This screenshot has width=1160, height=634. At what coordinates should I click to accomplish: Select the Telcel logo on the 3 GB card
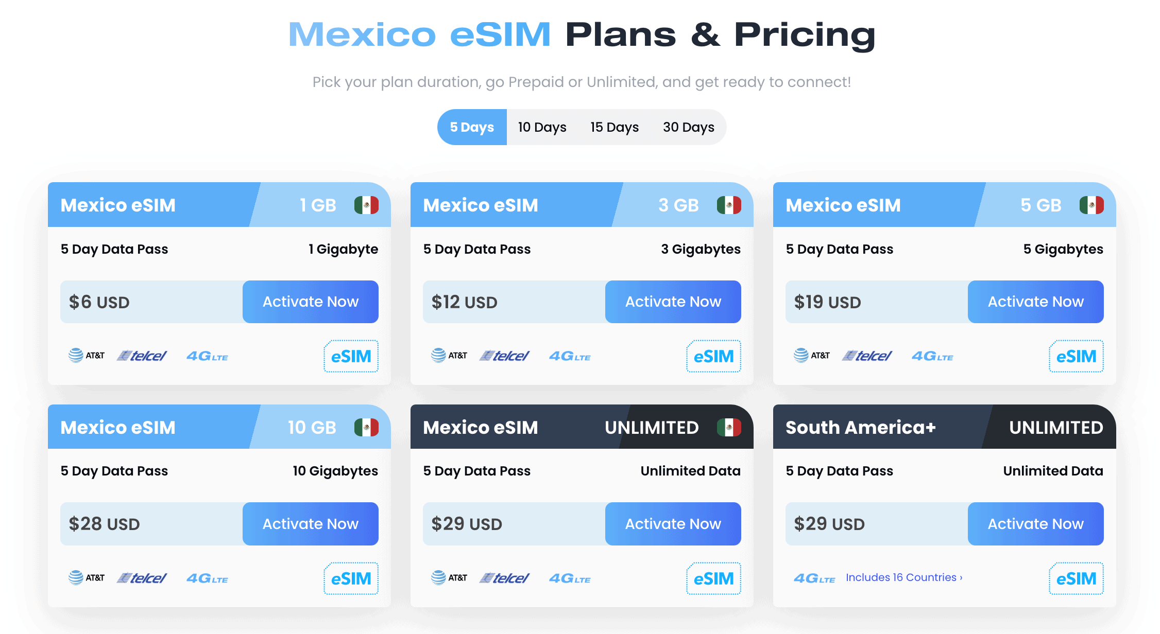coord(504,356)
